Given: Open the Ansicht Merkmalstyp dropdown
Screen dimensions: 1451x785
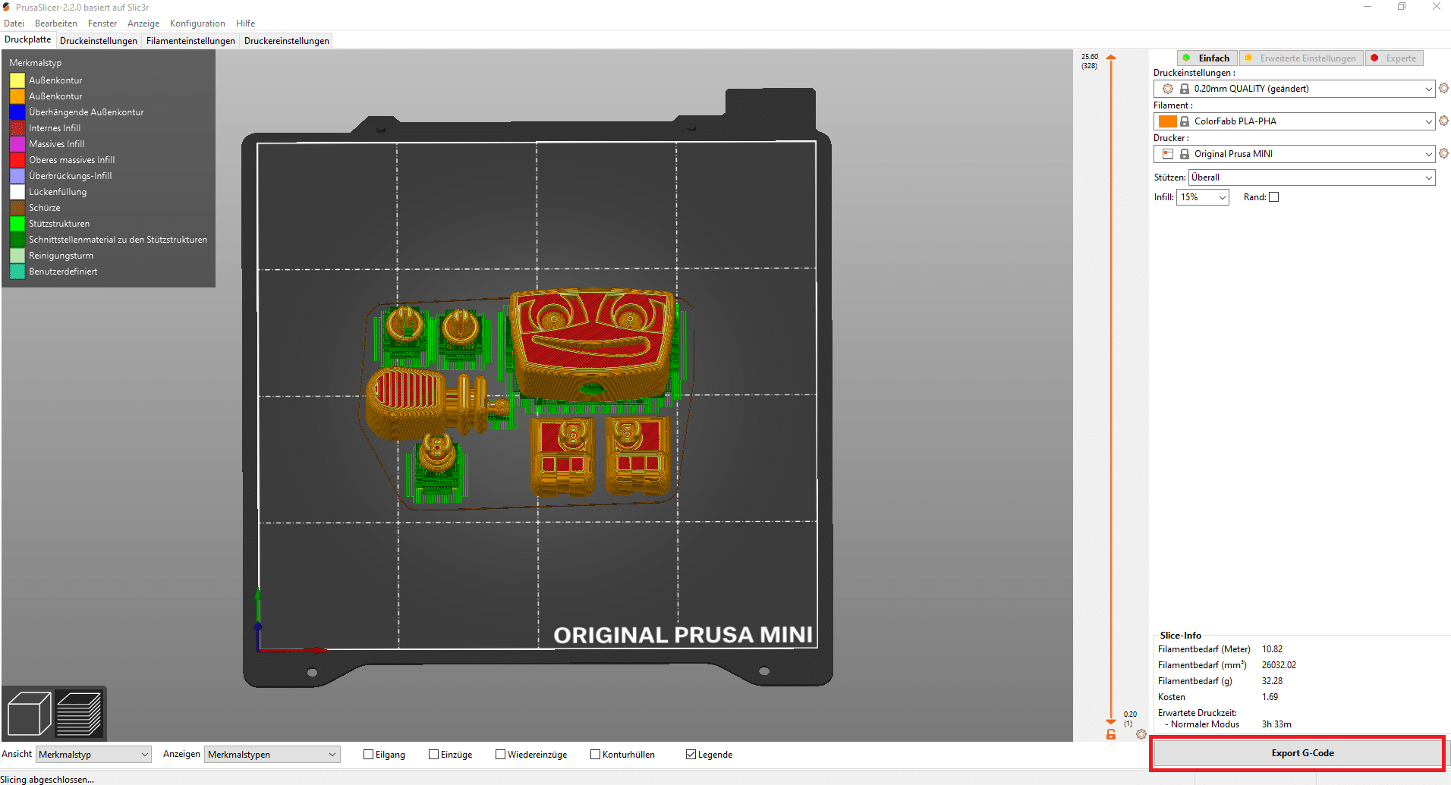Looking at the screenshot, I should [x=93, y=755].
